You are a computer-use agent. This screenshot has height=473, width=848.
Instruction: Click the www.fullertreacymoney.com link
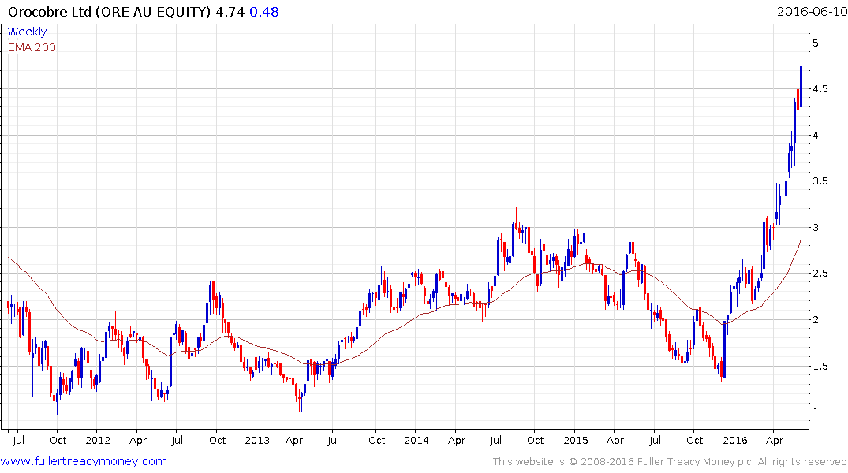[84, 461]
